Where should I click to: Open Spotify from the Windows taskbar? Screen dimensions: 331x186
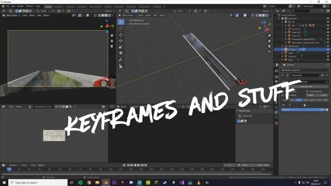coord(81,182)
